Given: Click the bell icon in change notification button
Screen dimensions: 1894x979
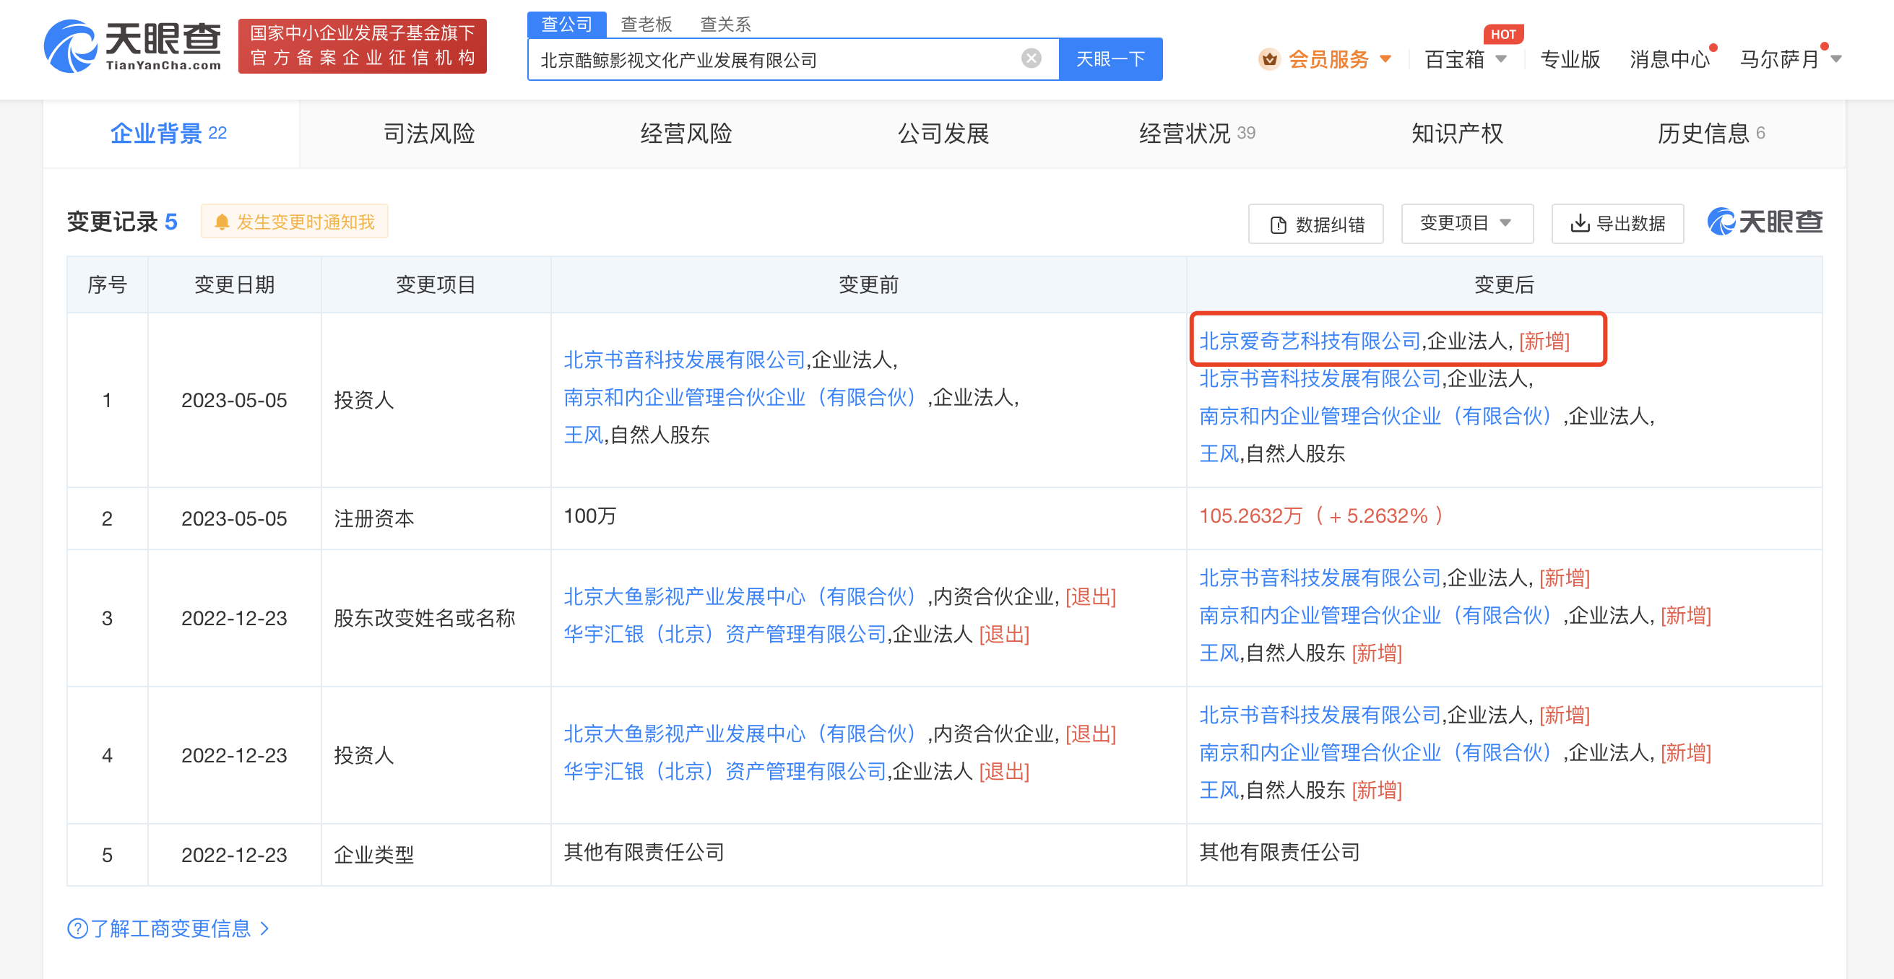Looking at the screenshot, I should click(x=221, y=222).
